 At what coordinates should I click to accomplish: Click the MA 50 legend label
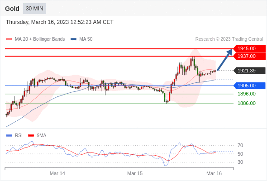86,39
